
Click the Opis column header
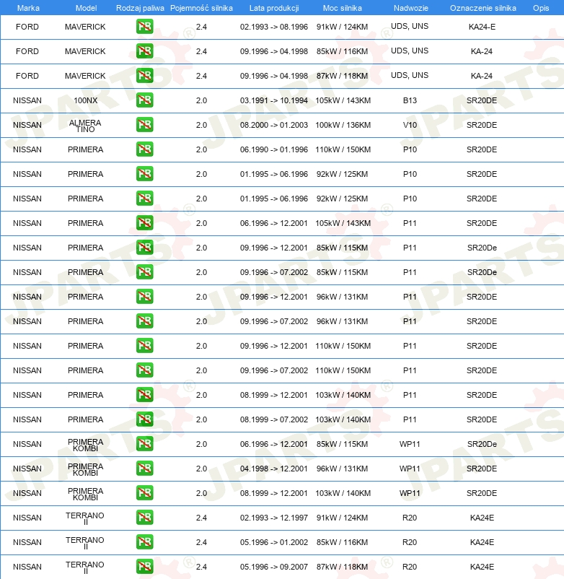[541, 8]
